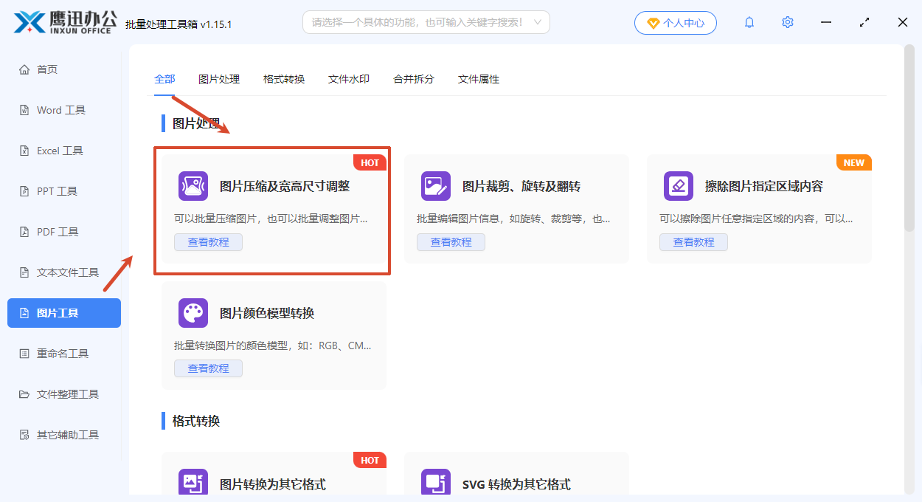Click the 重命名工具 sidebar icon
This screenshot has height=502, width=922.
point(24,354)
